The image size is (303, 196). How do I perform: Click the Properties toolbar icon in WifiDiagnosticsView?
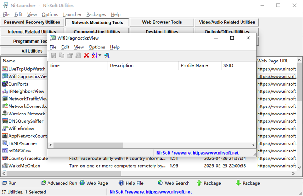coord(70,56)
